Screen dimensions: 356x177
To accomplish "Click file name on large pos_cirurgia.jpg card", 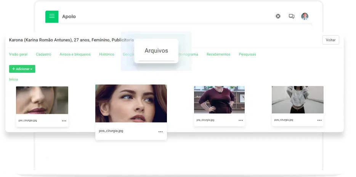I will click(x=111, y=131).
